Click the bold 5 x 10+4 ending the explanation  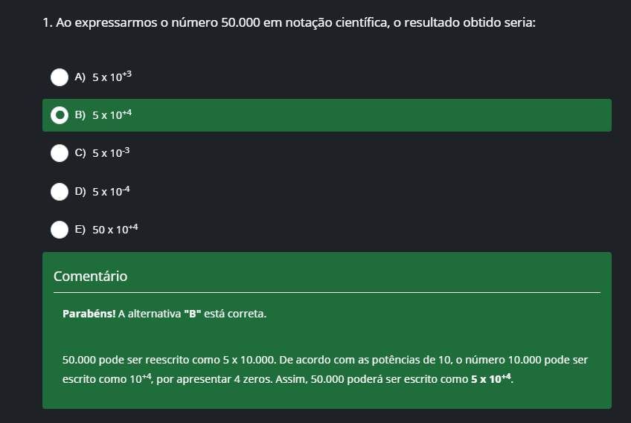click(491, 378)
